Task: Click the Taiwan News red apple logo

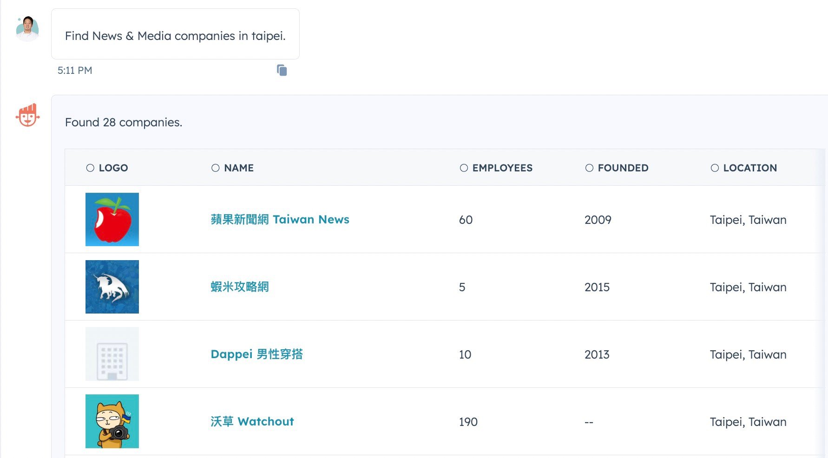Action: (x=112, y=219)
